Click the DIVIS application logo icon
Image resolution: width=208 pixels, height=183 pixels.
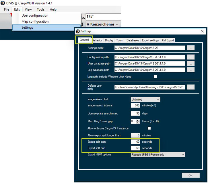pos(3,3)
